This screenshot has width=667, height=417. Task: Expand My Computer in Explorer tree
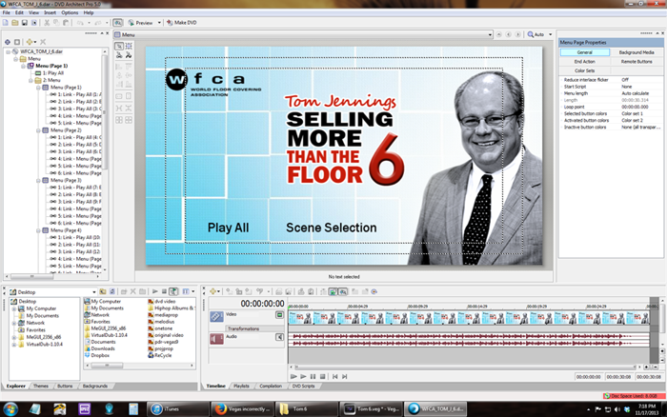click(x=14, y=308)
